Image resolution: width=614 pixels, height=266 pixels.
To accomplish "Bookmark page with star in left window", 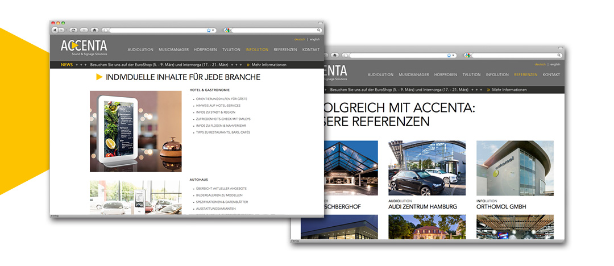I will pyautogui.click(x=209, y=30).
